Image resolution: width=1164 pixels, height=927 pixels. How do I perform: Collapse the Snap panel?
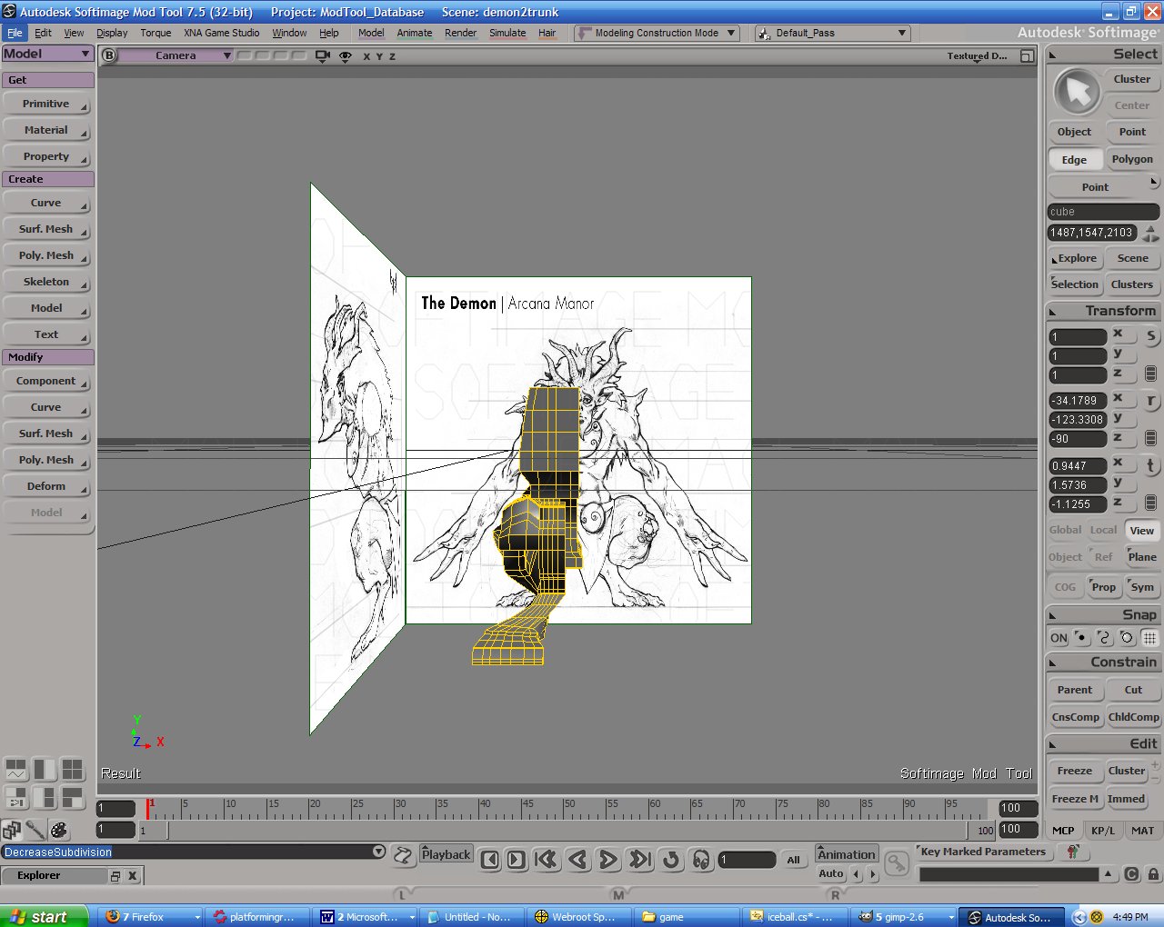pyautogui.click(x=1053, y=615)
